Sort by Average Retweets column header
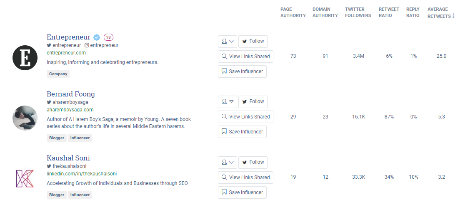Viewport: 463px width, 207px height. [x=441, y=12]
